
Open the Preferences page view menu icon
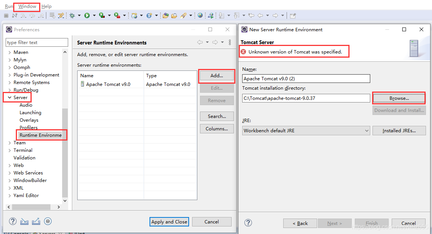230,42
